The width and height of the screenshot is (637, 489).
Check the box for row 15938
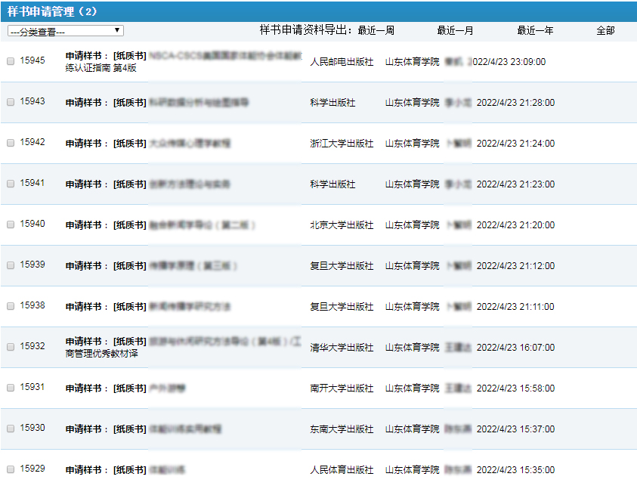pos(11,306)
